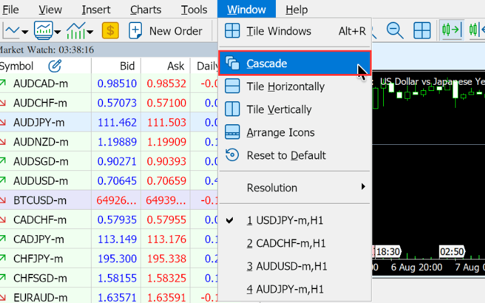This screenshot has height=303, width=485.
Task: Switch to window 3 AUDUSD-m,H1
Action: 295,266
